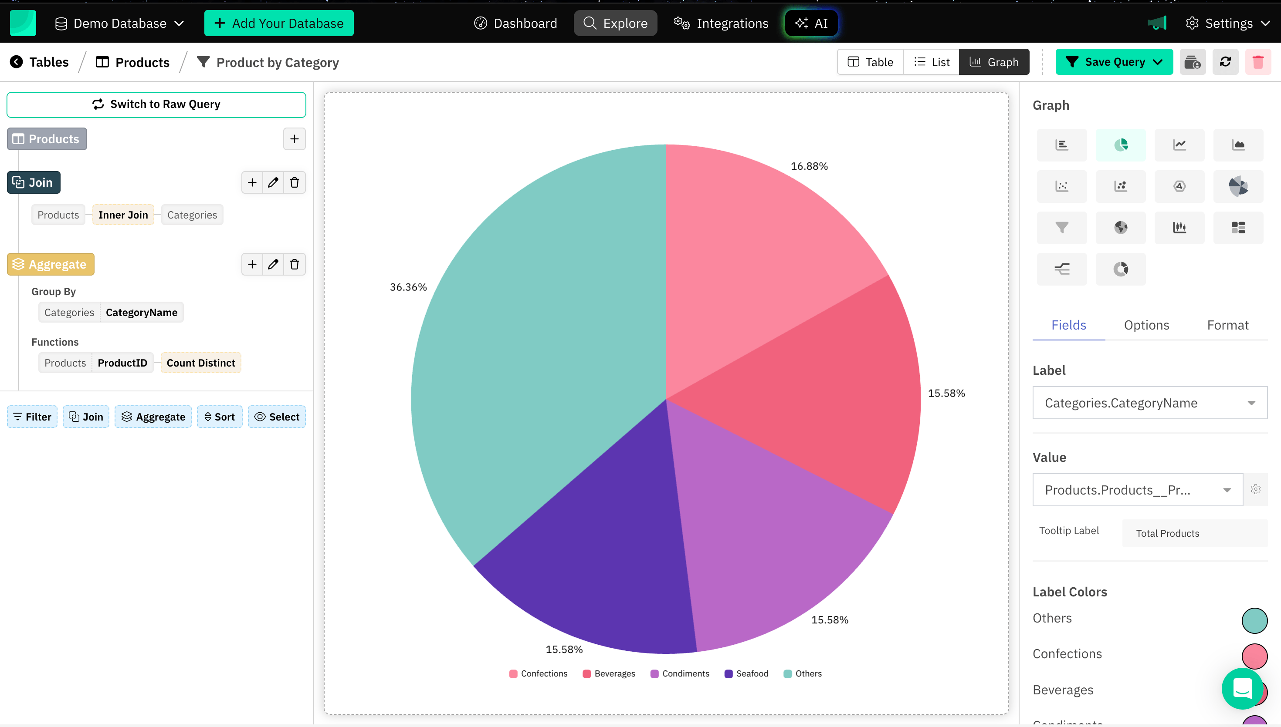Change the Others label color swatch
1281x727 pixels.
coord(1254,621)
